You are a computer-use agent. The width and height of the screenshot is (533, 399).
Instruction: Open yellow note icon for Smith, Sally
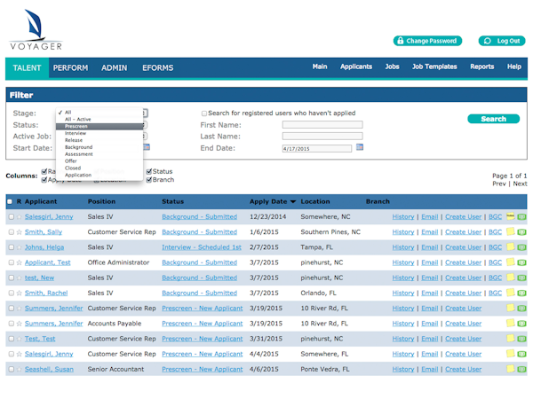[511, 232]
